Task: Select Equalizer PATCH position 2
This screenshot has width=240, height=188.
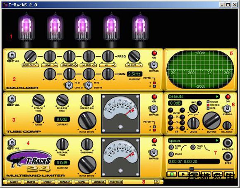Action: click(x=154, y=86)
